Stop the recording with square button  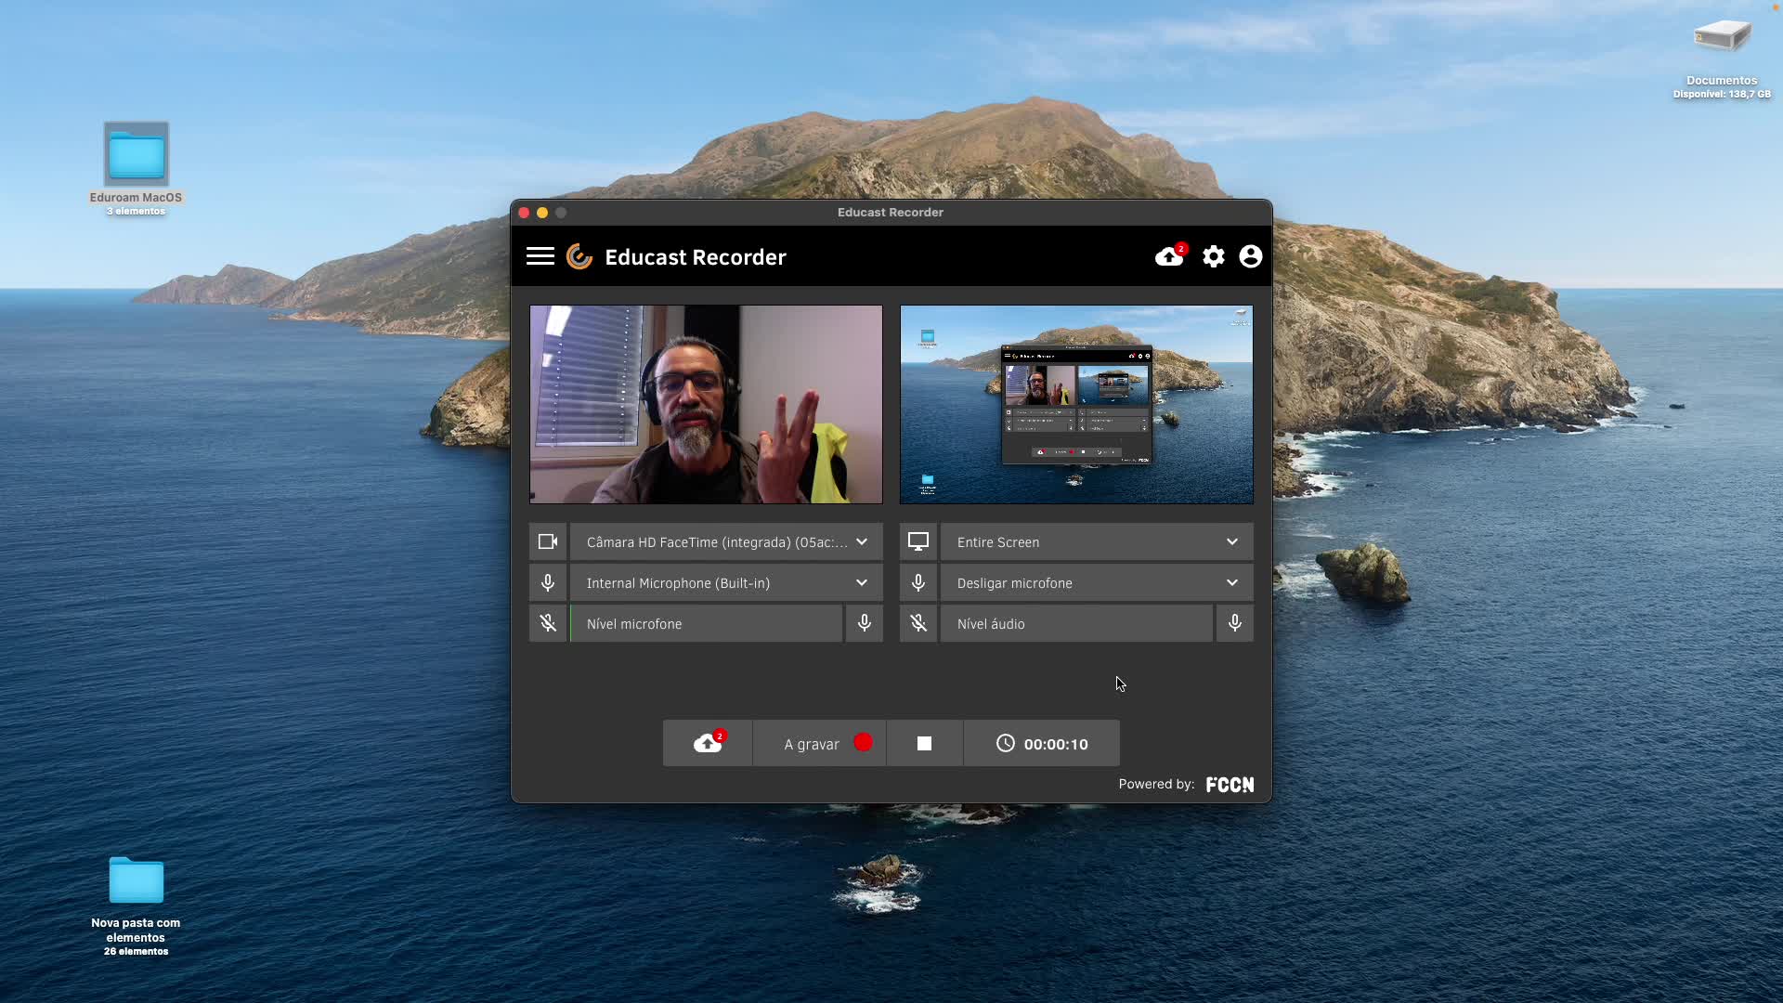coord(924,743)
